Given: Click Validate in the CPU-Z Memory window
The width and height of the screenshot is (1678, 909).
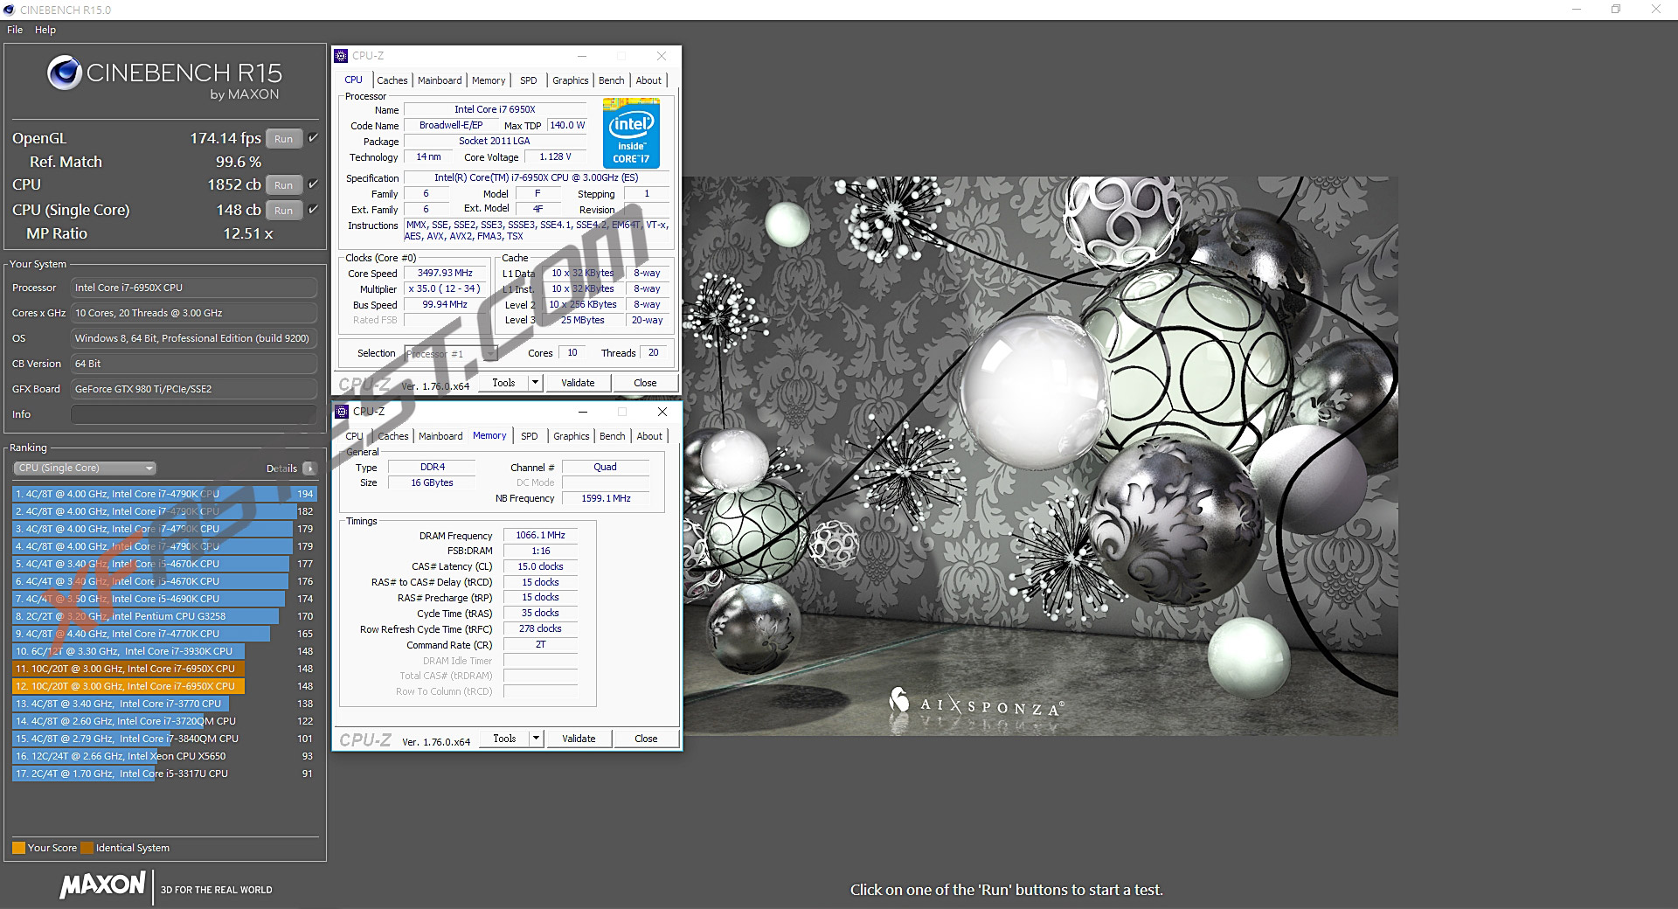Looking at the screenshot, I should [579, 739].
